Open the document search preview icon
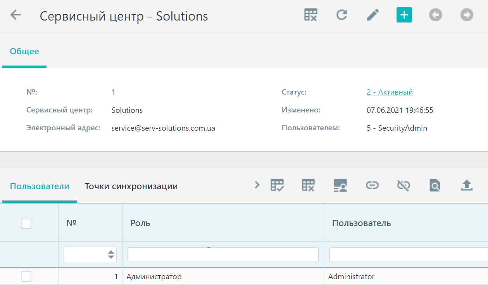488x285 pixels. pos(435,185)
